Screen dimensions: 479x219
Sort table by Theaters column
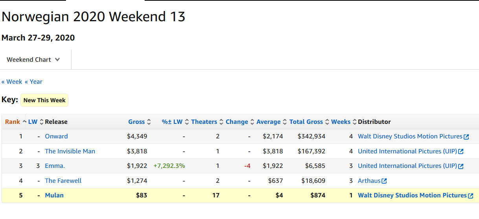[x=207, y=122]
